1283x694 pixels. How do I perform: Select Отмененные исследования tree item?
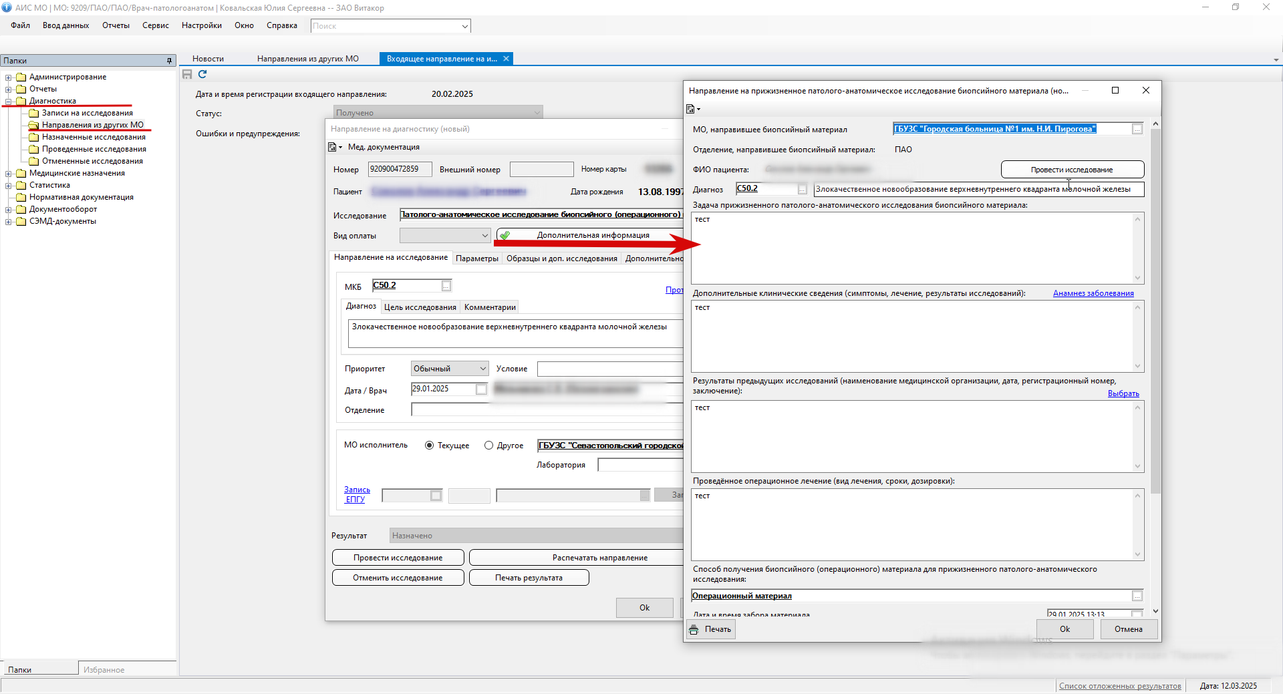pos(92,161)
